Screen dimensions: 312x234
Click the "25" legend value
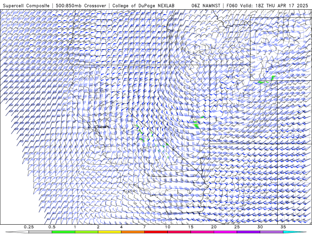pyautogui.click(x=237, y=227)
